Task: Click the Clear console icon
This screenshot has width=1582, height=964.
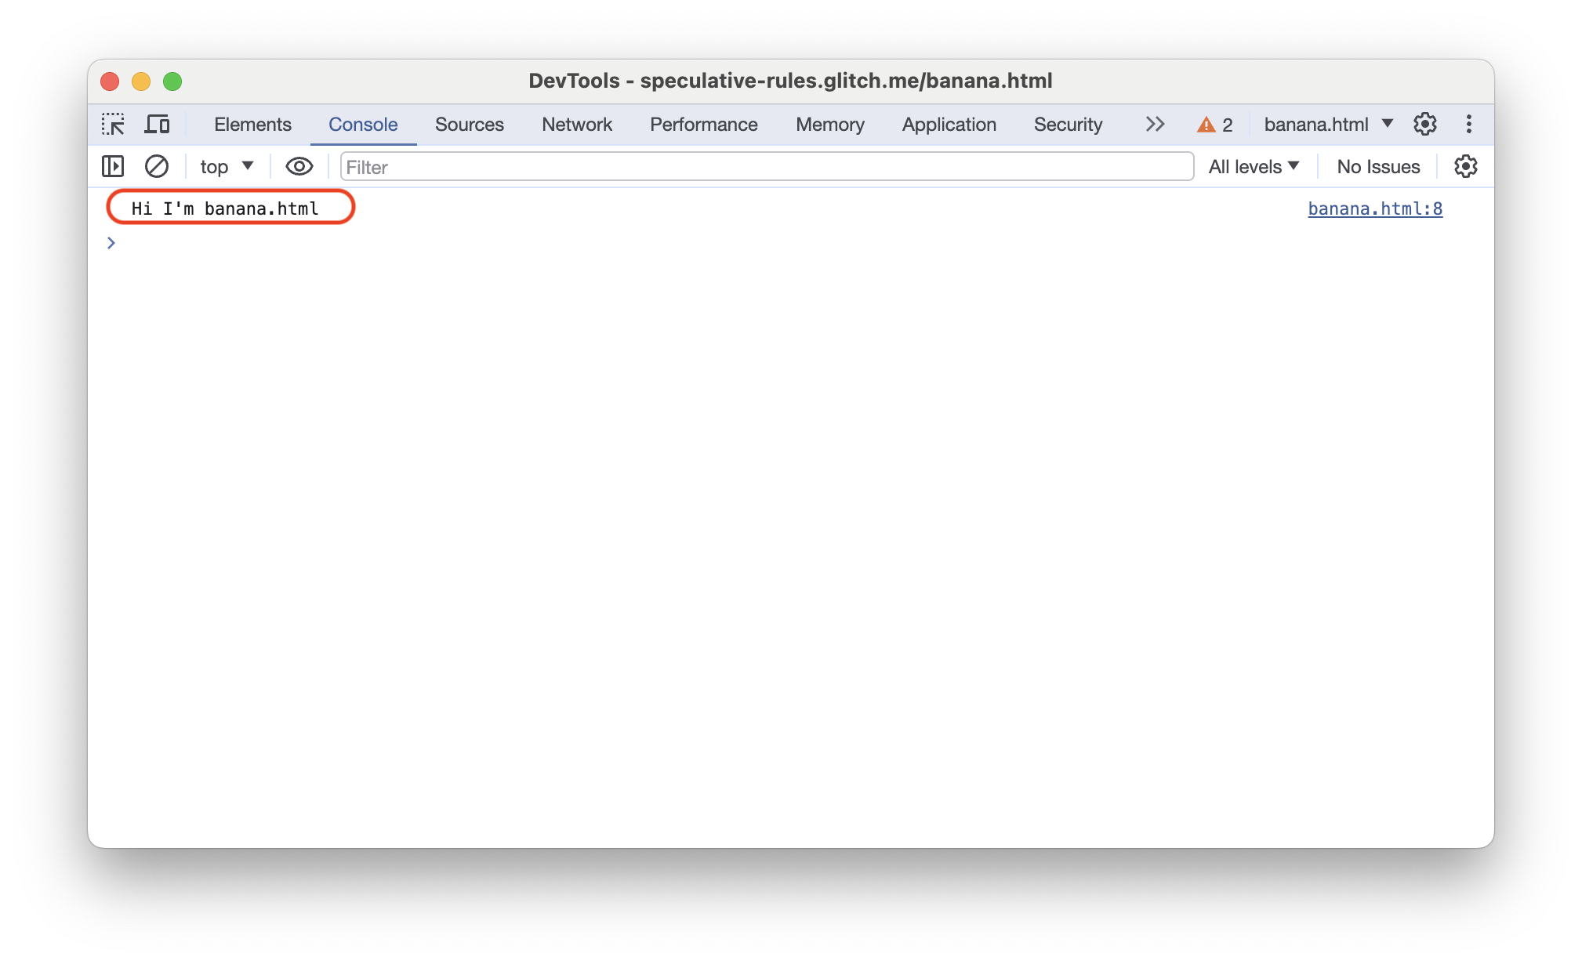Action: [154, 166]
